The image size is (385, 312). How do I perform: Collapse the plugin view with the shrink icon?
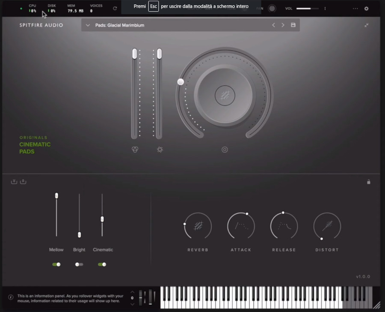[366, 25]
